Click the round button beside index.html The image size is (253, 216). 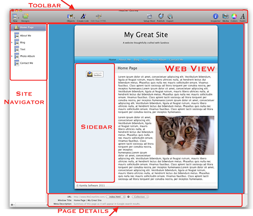pos(128,197)
